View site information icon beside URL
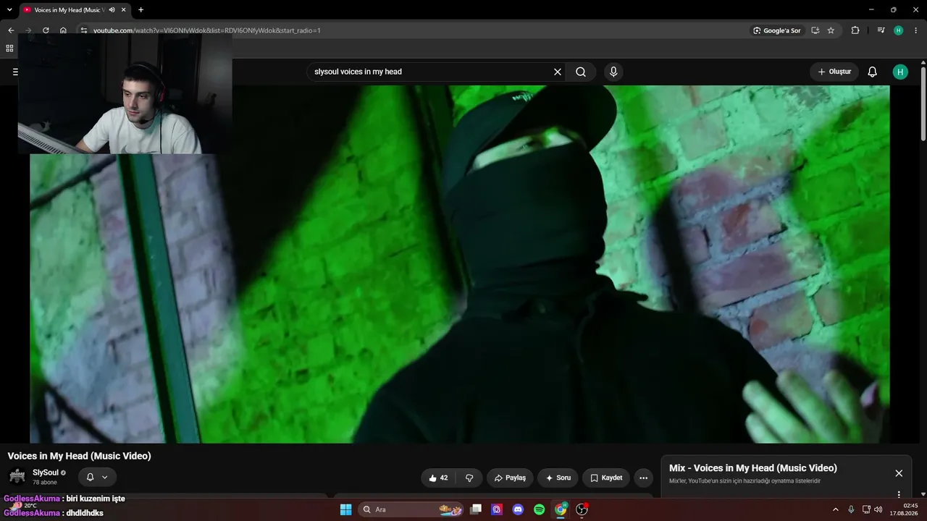This screenshot has width=927, height=521. (x=83, y=30)
